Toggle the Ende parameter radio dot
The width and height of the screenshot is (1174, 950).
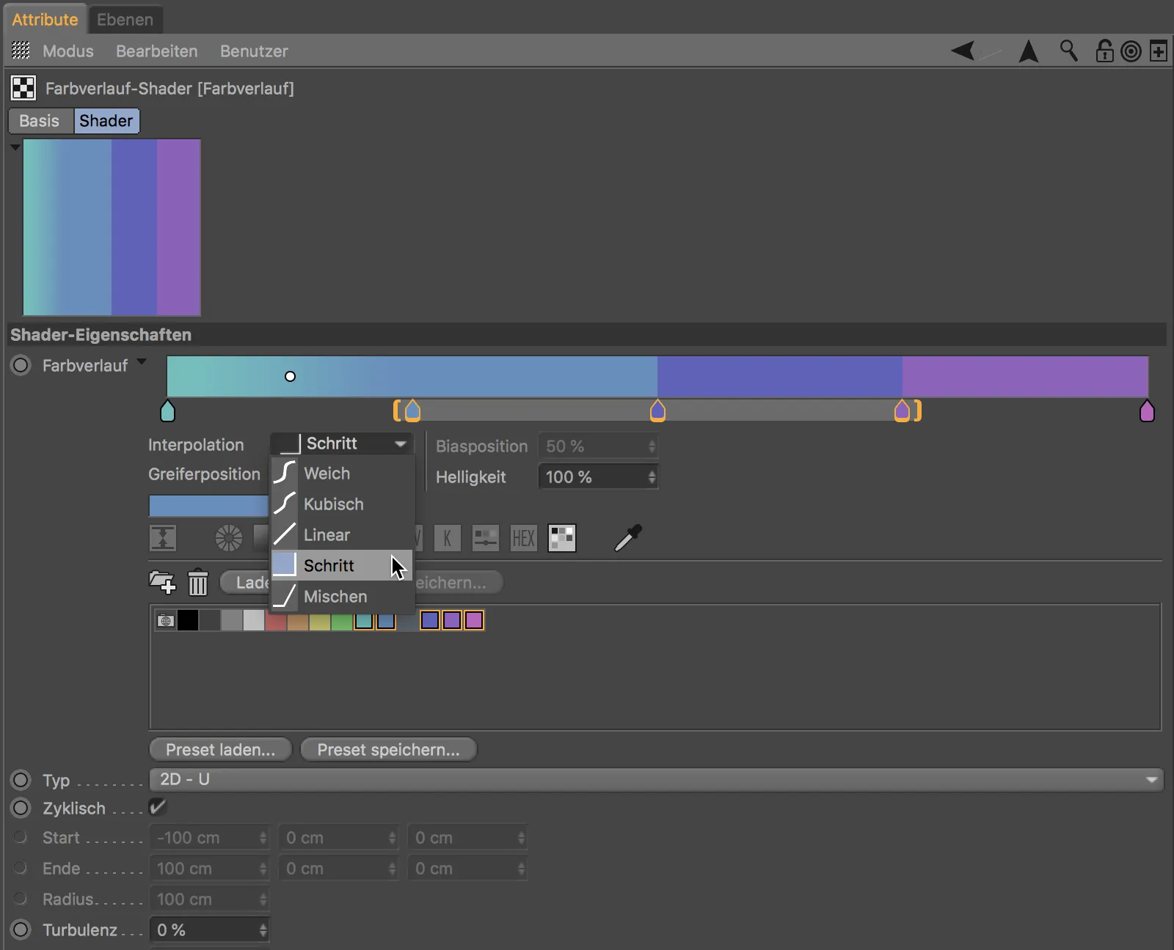tap(21, 868)
